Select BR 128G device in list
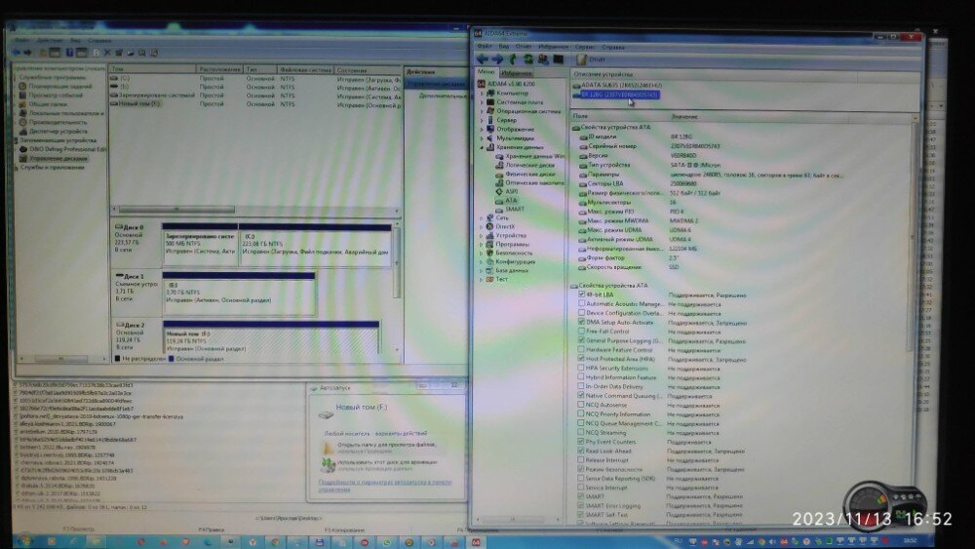The height and width of the screenshot is (549, 975). pyautogui.click(x=619, y=95)
